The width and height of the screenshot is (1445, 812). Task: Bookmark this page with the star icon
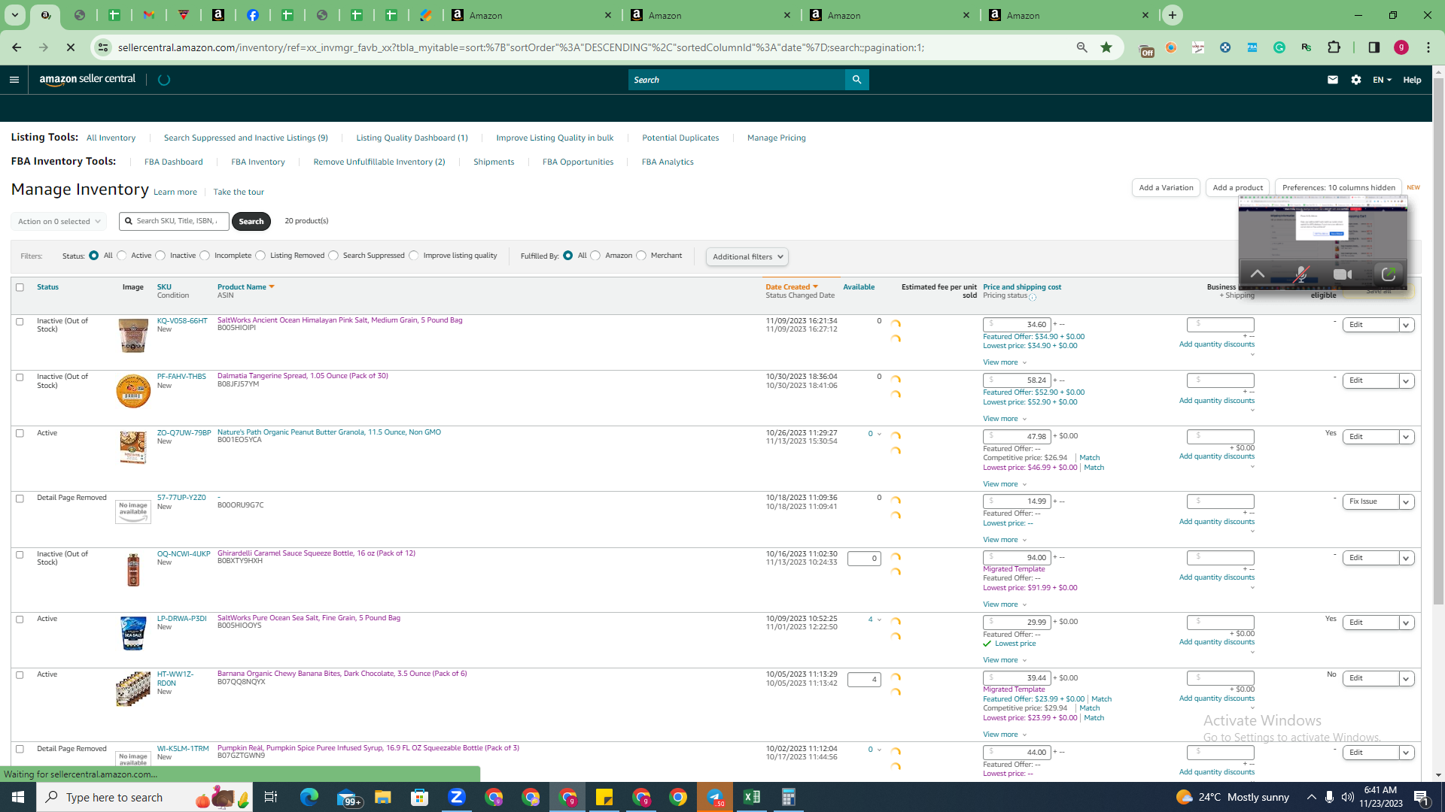[1106, 47]
